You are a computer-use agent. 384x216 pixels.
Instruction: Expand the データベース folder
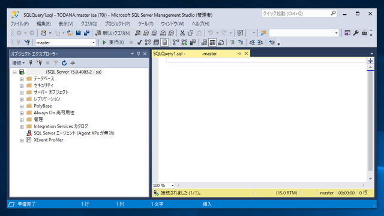[x=22, y=79]
